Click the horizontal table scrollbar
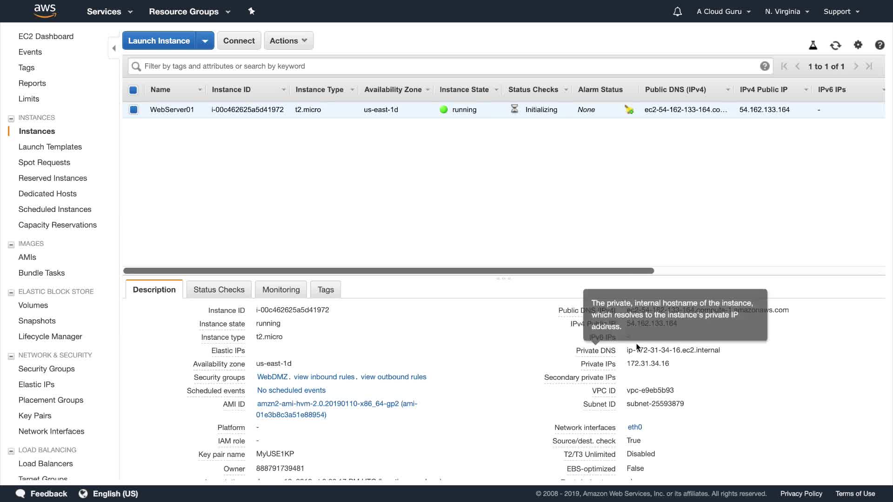The width and height of the screenshot is (893, 502). pyautogui.click(x=388, y=271)
